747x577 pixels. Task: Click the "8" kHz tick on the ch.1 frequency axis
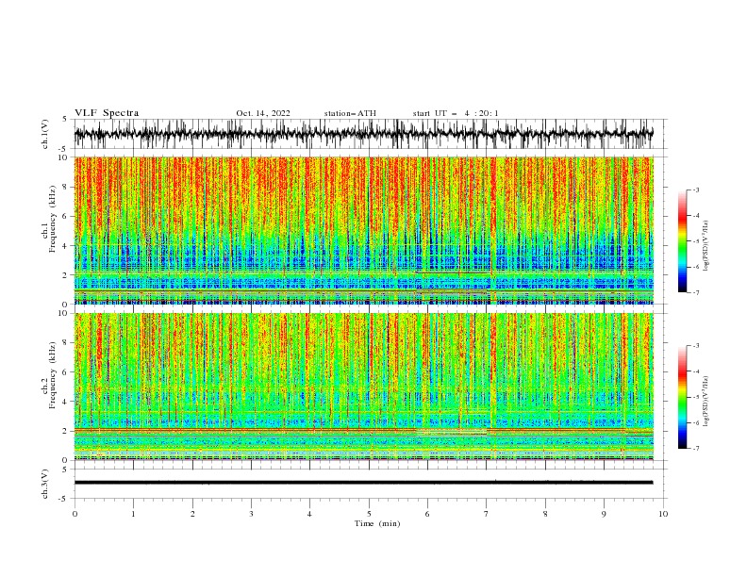pyautogui.click(x=66, y=187)
